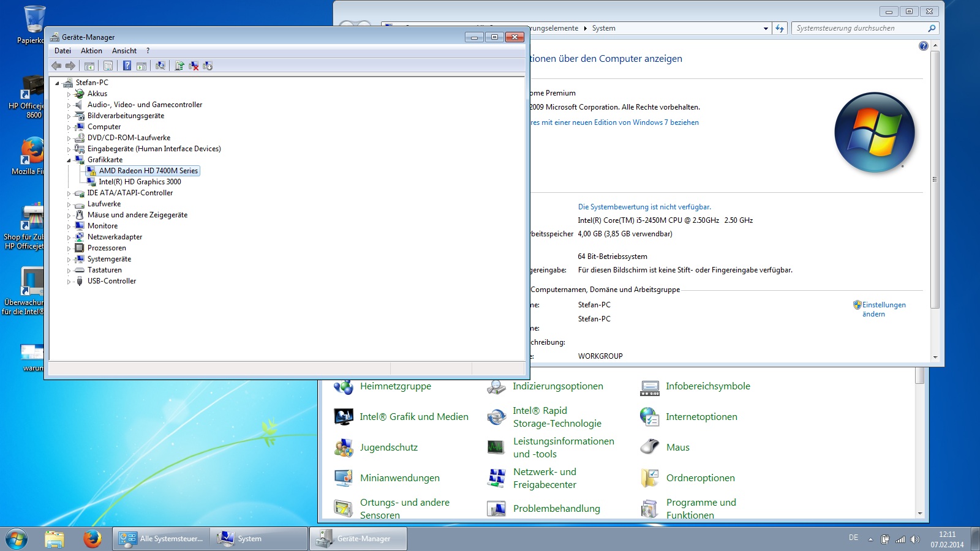Click the help icon in System window

point(924,46)
